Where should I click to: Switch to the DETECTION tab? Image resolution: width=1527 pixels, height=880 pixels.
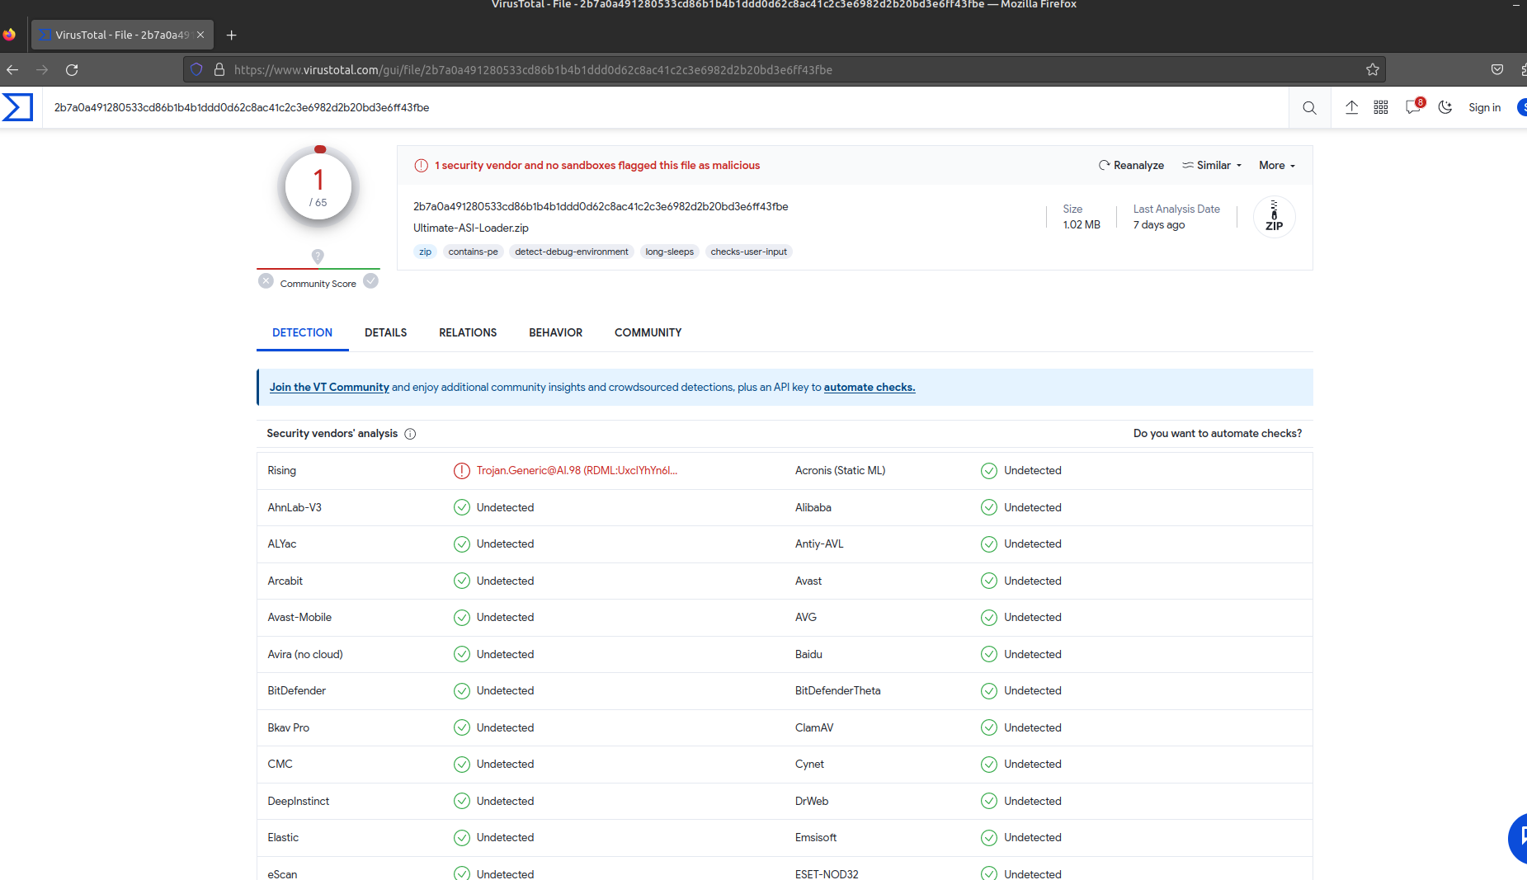[303, 332]
